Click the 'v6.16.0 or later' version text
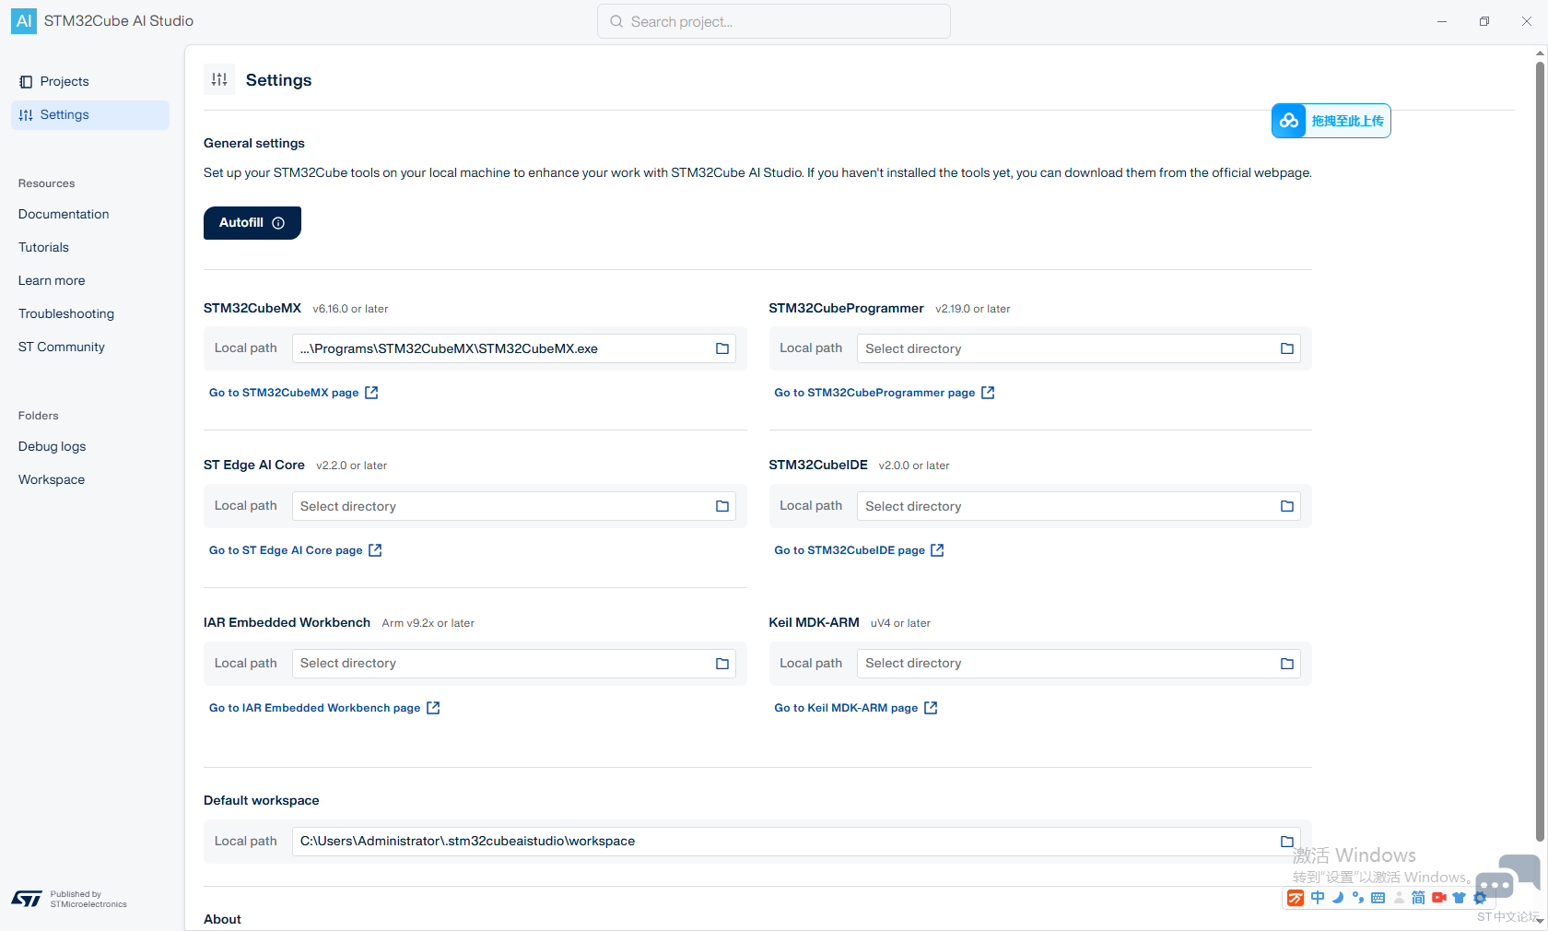Screen dimensions: 1548x931 tap(350, 309)
